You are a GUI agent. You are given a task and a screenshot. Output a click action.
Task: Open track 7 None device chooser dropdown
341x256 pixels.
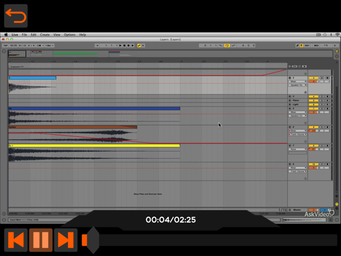click(298, 149)
